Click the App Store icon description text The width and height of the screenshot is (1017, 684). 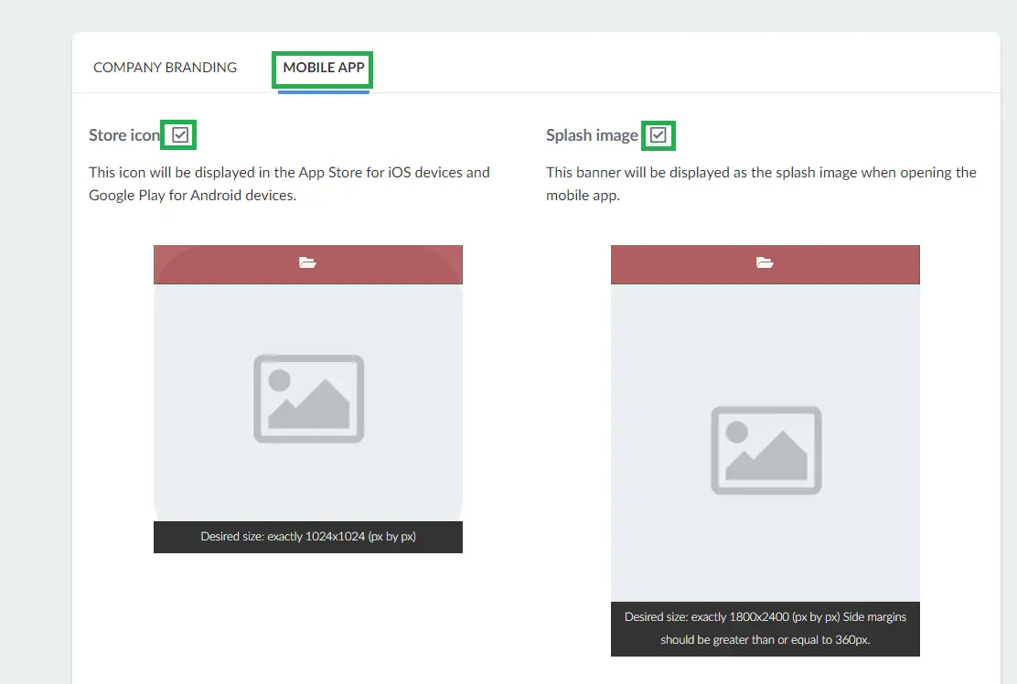289,184
